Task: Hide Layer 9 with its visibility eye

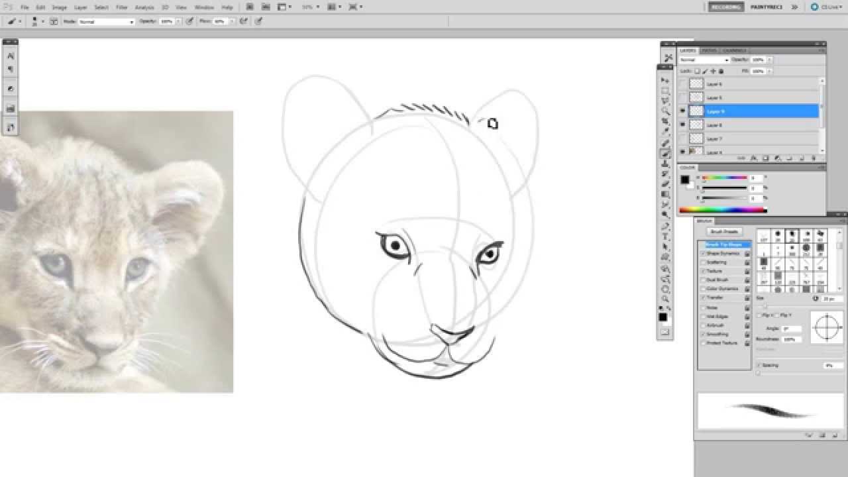Action: coord(682,111)
